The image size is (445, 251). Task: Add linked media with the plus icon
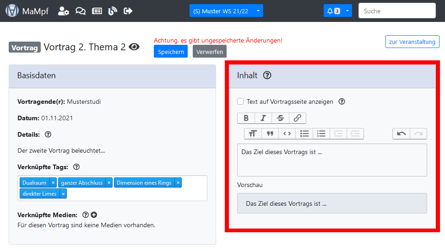pos(94,215)
